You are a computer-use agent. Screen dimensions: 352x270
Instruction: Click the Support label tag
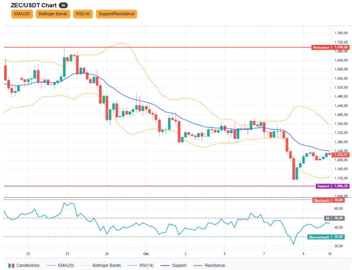click(x=323, y=186)
